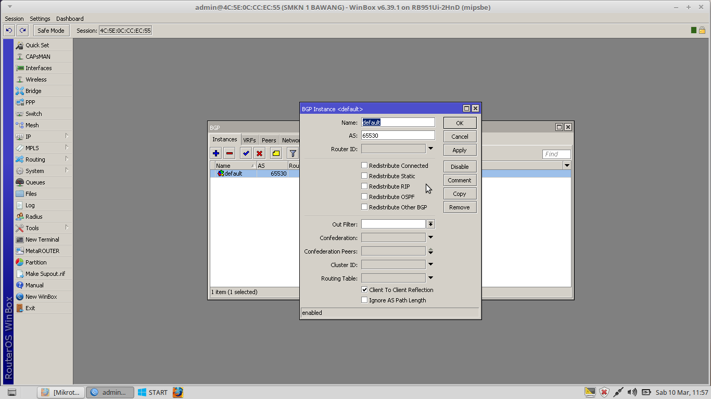
Task: Remove the selected instance using minus icon
Action: [x=229, y=153]
